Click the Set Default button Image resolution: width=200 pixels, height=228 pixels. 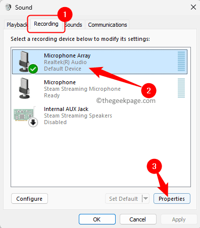coord(124,199)
